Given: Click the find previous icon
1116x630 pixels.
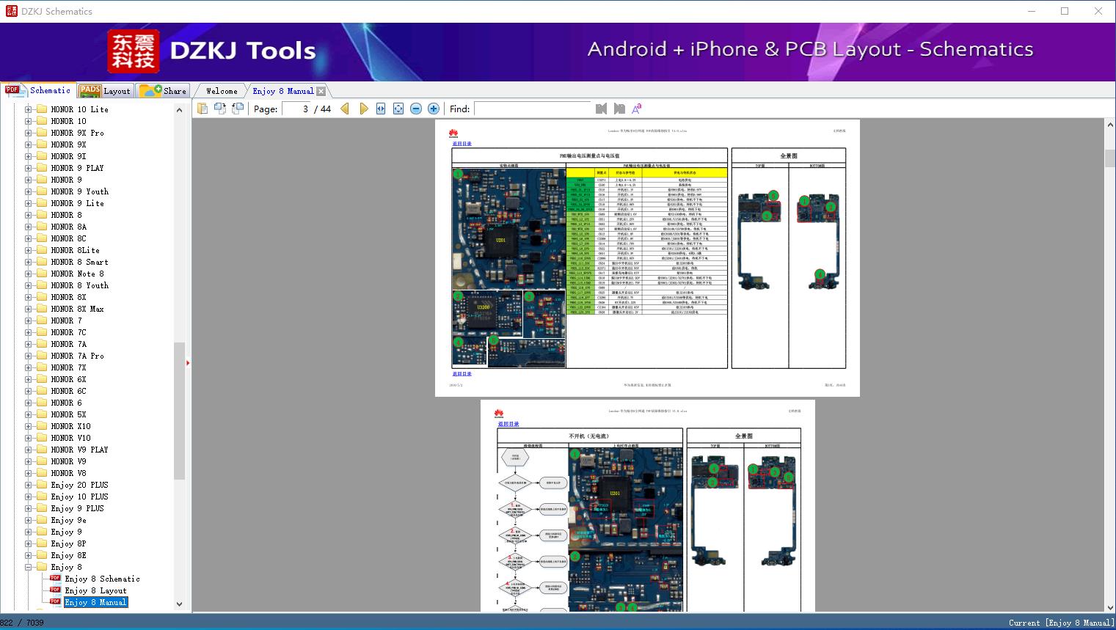Looking at the screenshot, I should [x=602, y=109].
